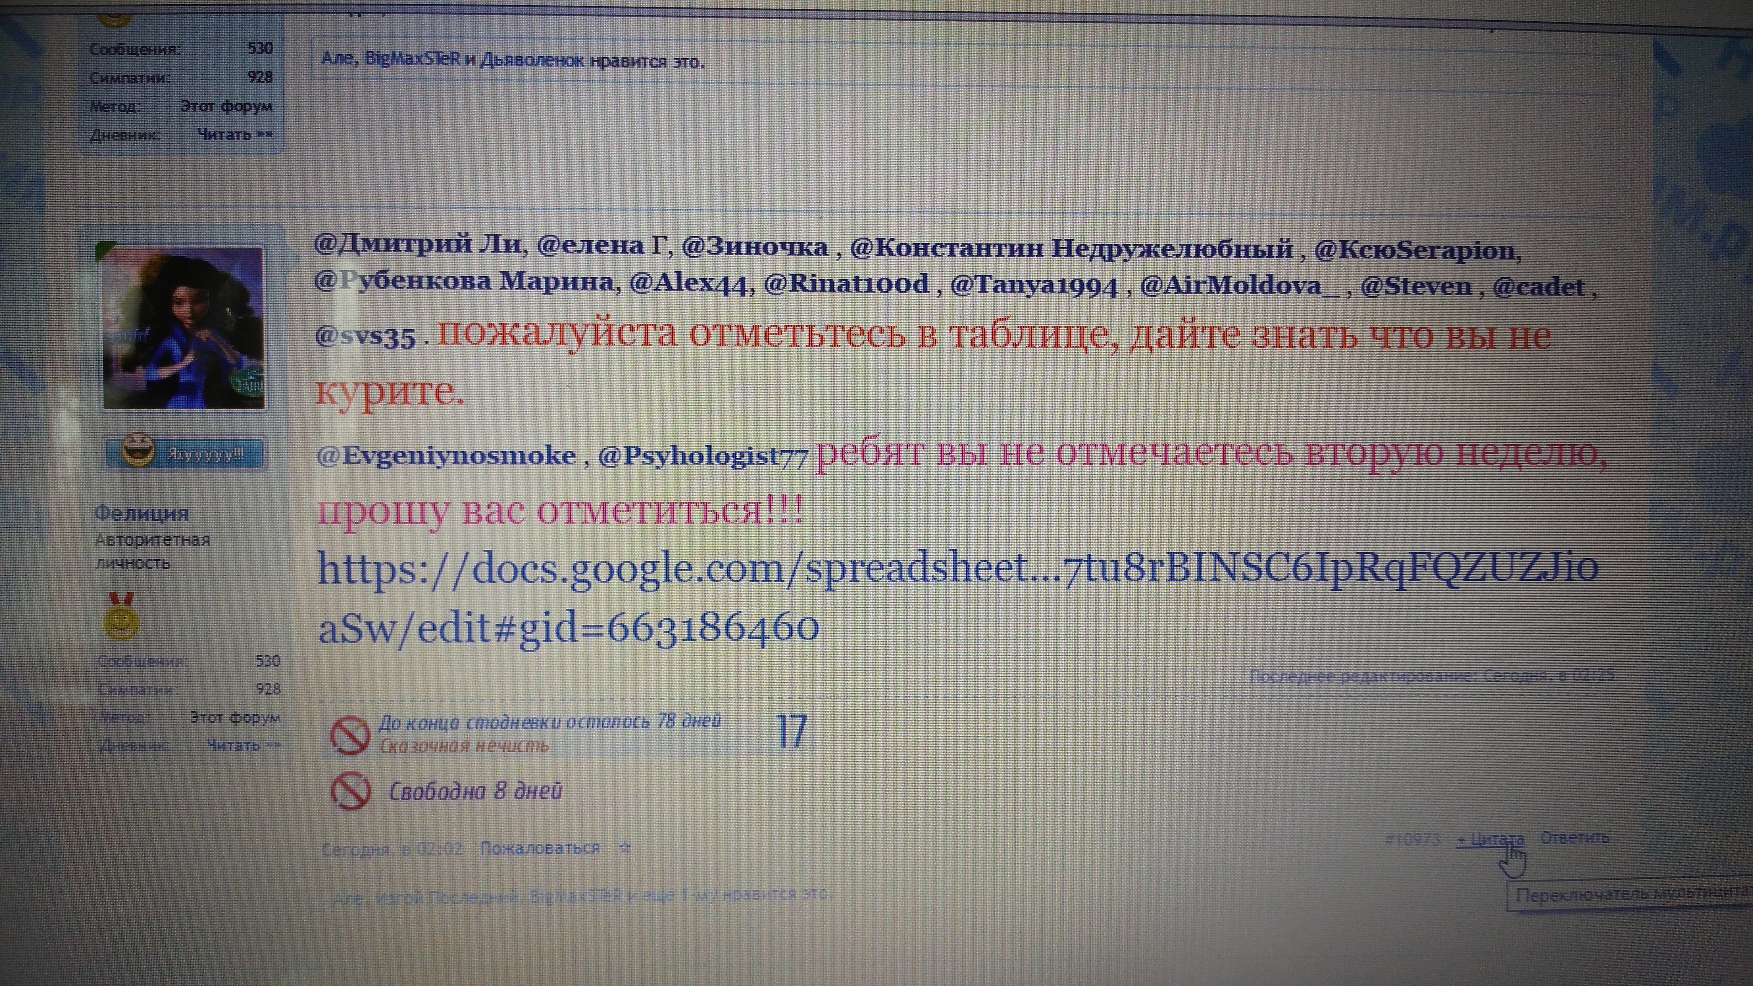
Task: Click the @Константин Недружелюбный mention
Action: [x=1071, y=248]
